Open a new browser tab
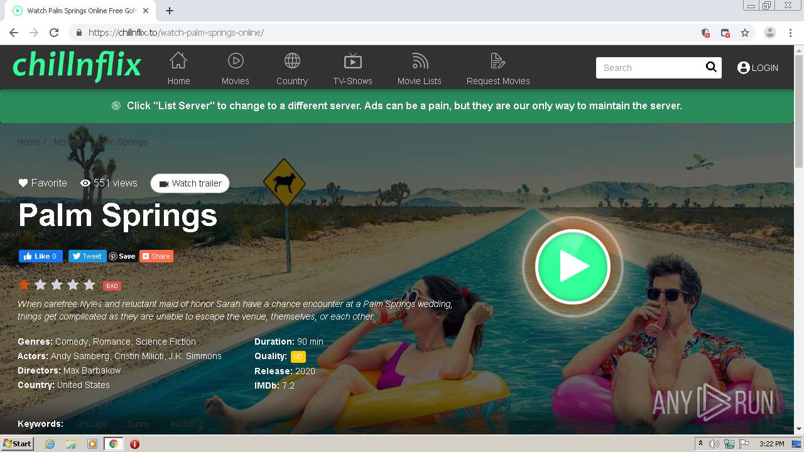 point(170,11)
